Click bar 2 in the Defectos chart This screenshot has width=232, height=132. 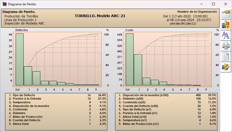[x=36, y=78]
